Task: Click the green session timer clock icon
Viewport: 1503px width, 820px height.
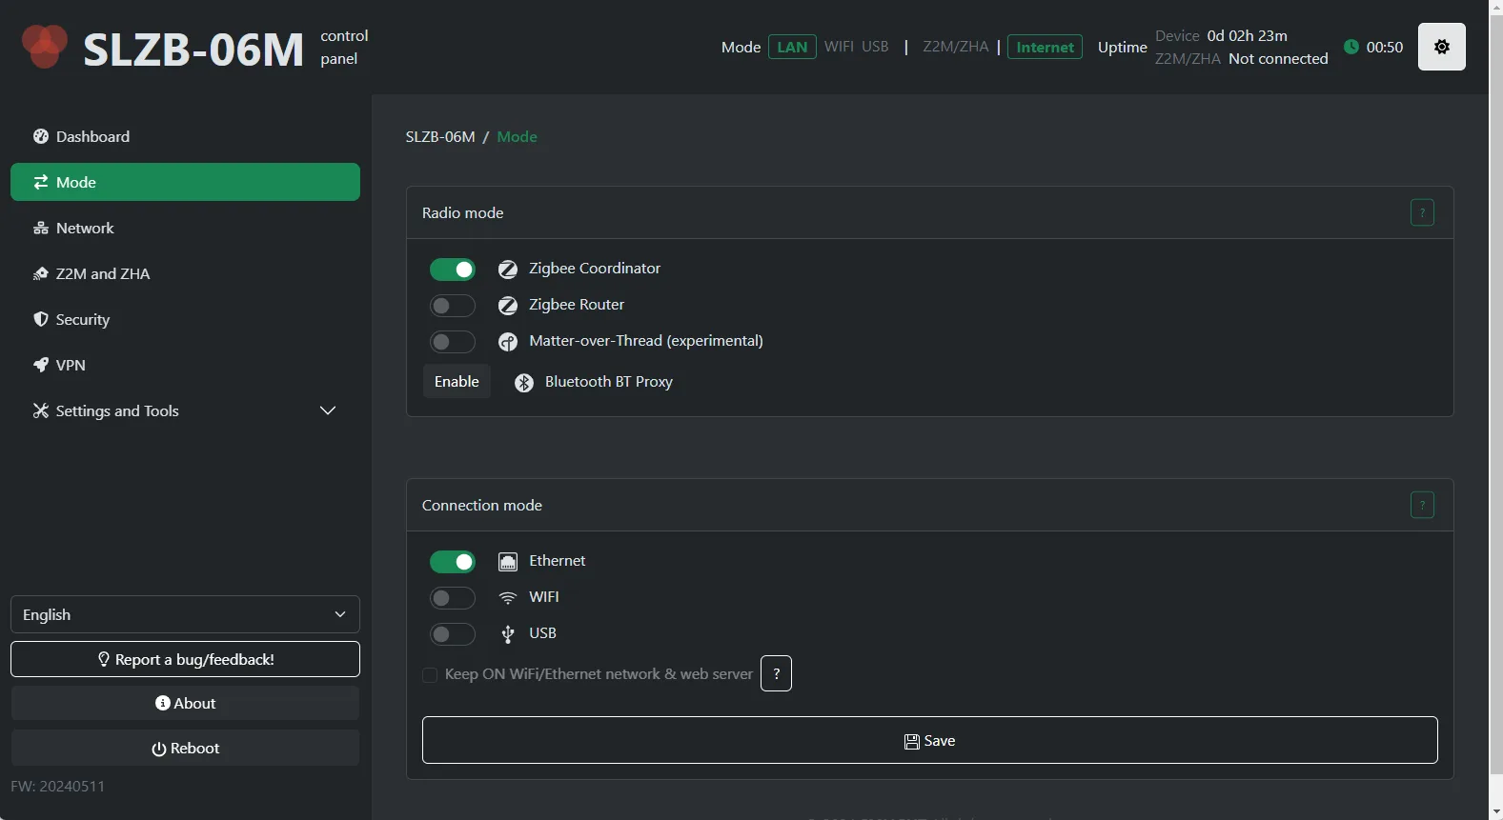Action: click(x=1351, y=47)
